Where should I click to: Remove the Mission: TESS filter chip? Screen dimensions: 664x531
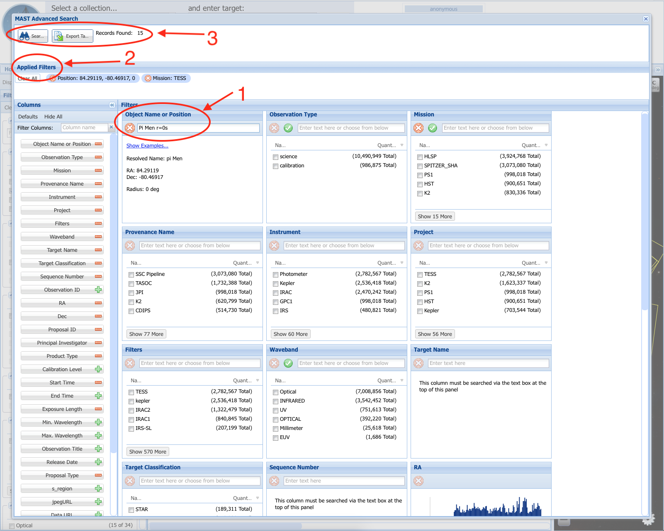click(148, 78)
